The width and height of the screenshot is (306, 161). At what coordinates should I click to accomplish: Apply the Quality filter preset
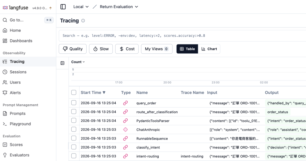point(73,49)
